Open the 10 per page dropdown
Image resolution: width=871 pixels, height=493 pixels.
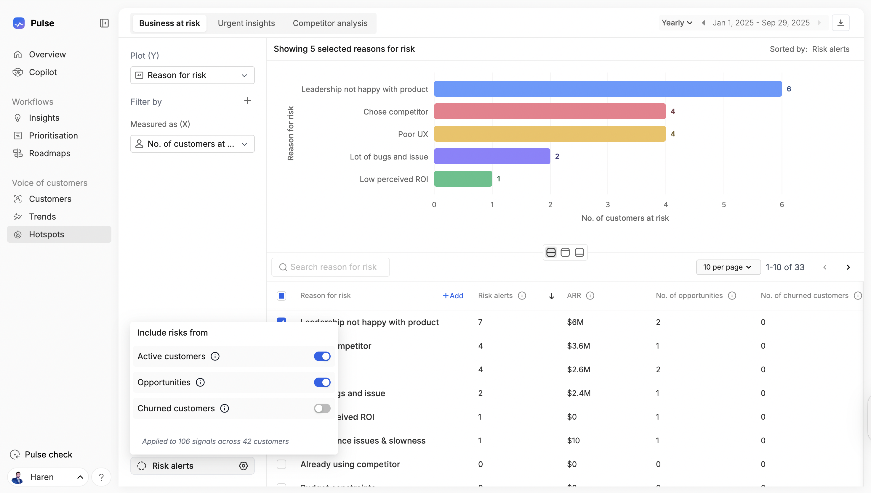coord(728,267)
